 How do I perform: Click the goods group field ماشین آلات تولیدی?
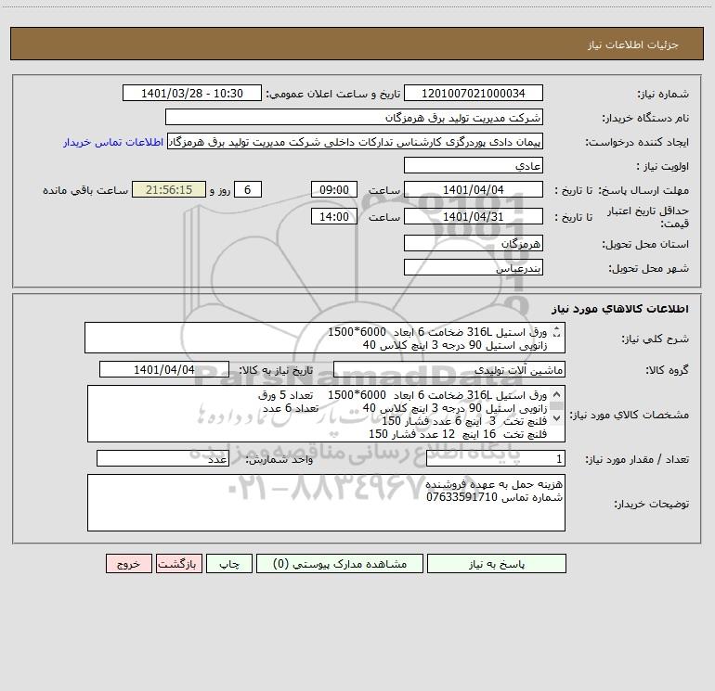click(449, 370)
